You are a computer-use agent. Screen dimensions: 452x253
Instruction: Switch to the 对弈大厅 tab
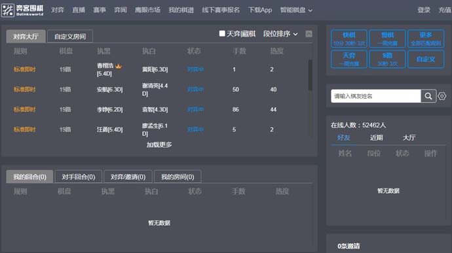(x=26, y=36)
